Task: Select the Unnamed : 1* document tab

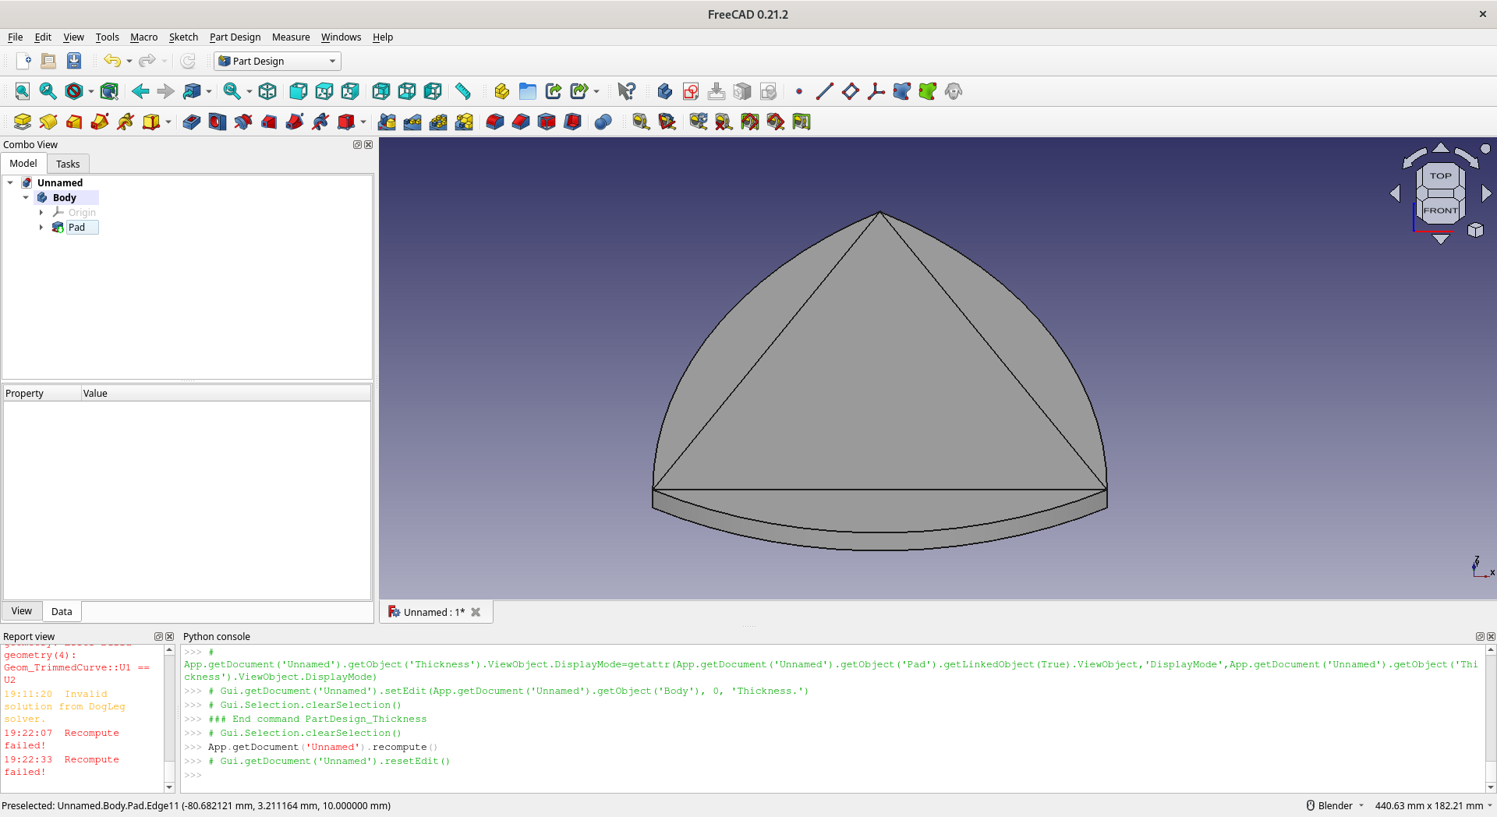Action: pos(435,613)
